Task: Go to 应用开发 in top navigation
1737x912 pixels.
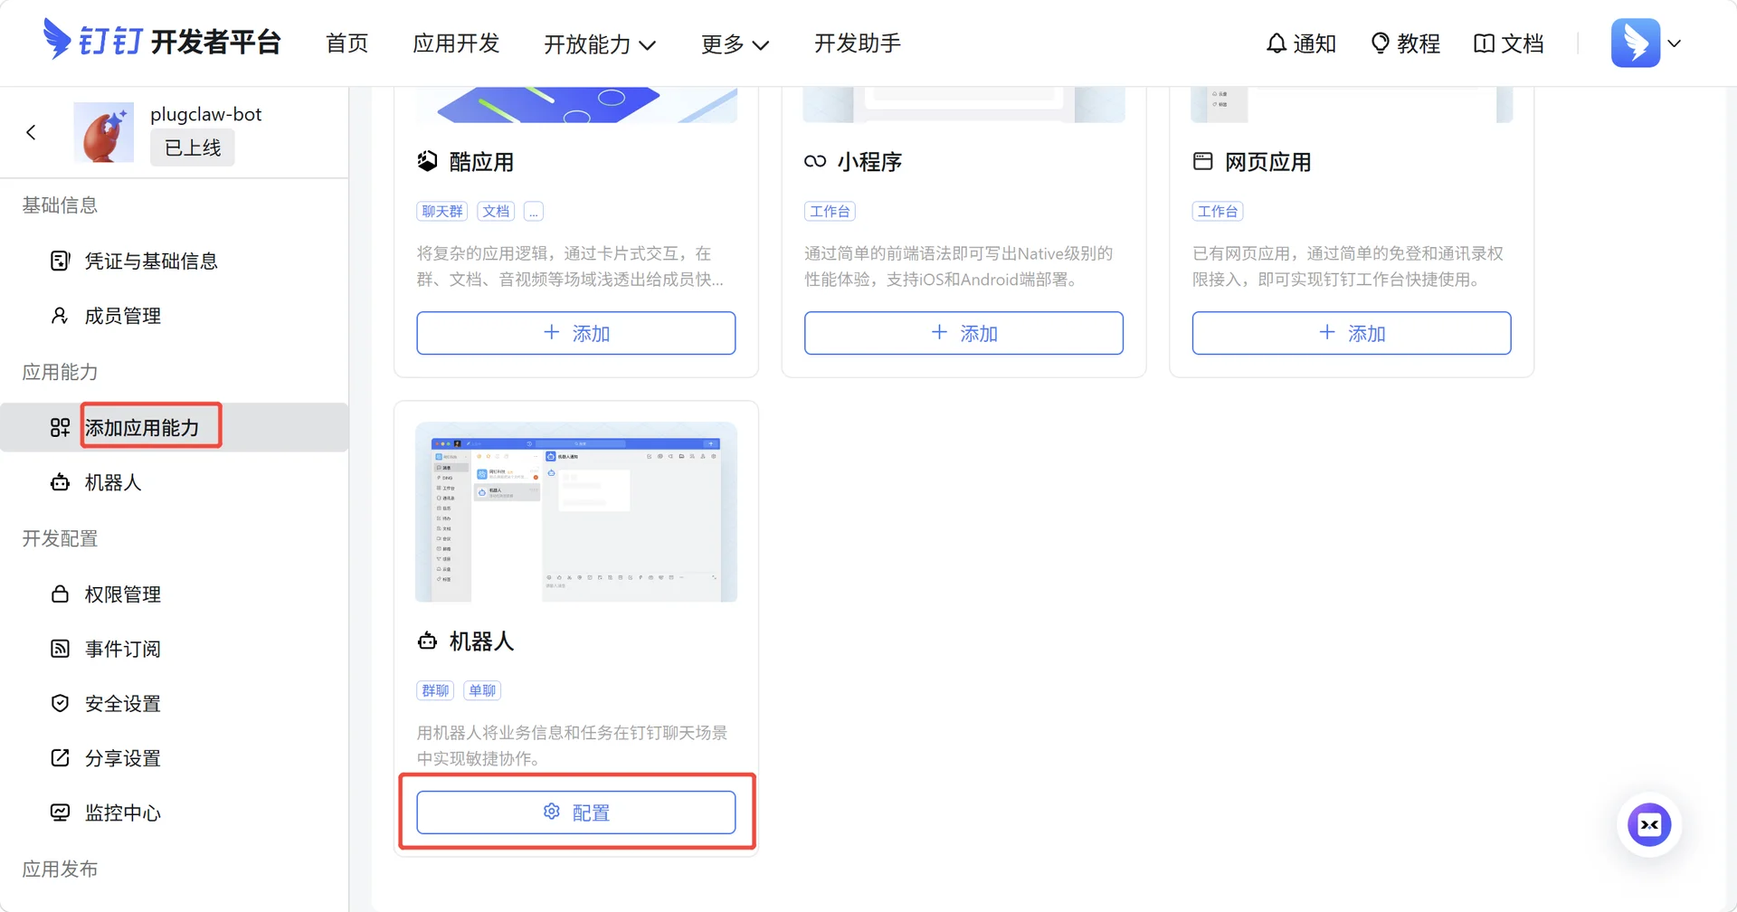Action: [456, 43]
